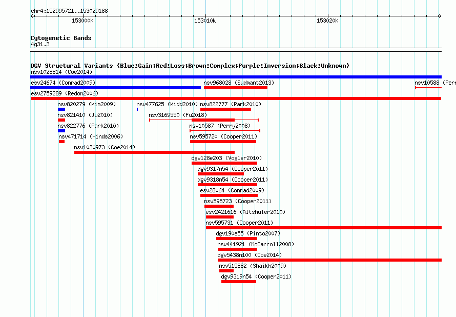The image size is (456, 317).
Task: Click the DGV Structural Variants track heading
Action: coord(190,66)
